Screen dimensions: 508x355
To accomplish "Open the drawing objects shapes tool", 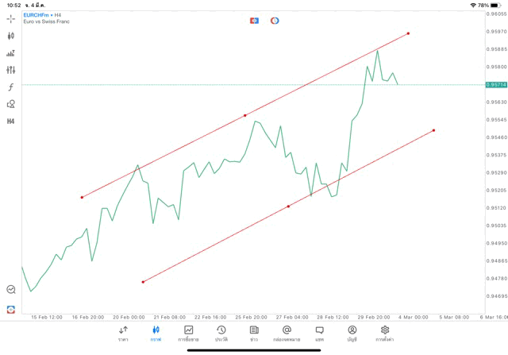I will tap(11, 104).
